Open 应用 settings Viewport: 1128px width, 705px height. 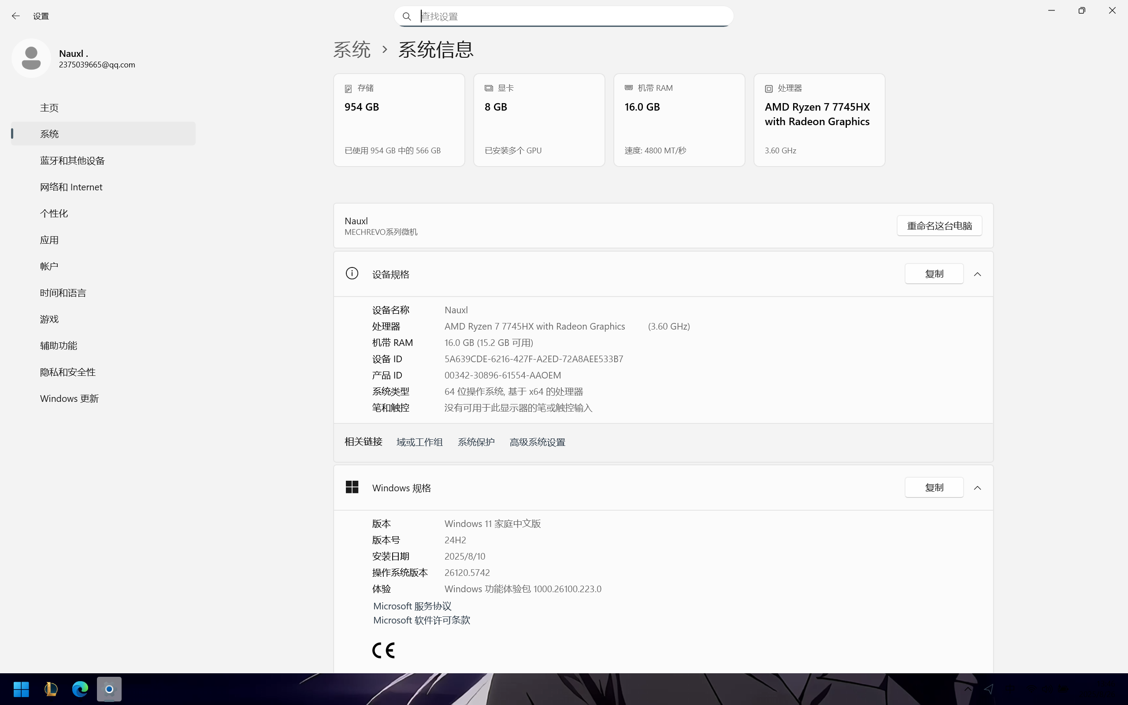[103, 240]
